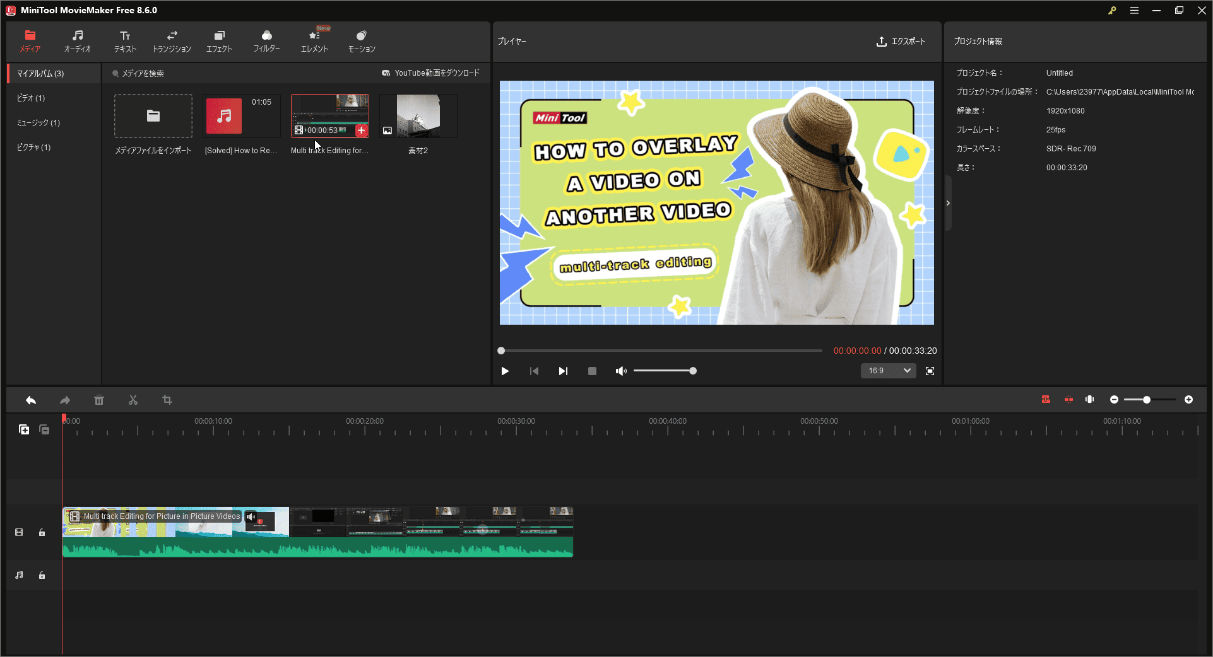Undo the last action
This screenshot has width=1213, height=657.
tap(30, 400)
